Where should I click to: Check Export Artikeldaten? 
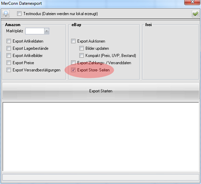point(9,41)
